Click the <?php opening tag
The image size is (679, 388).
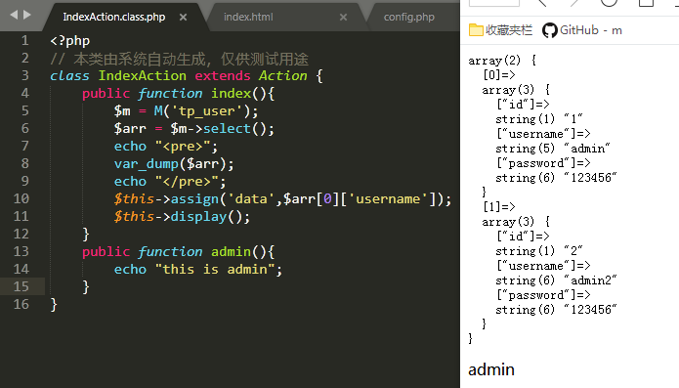click(x=70, y=41)
